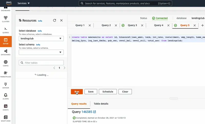205x124 pixels.
Task: Go to previous tables page
Action: point(54,68)
